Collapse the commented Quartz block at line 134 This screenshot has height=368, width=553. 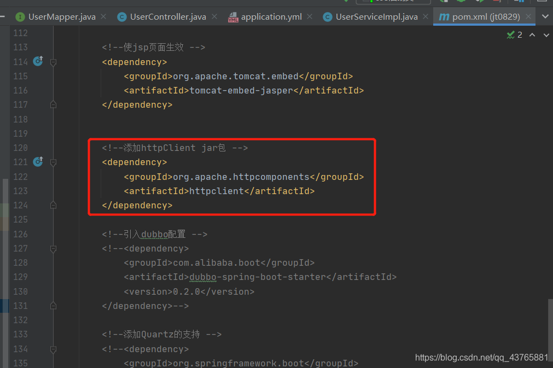click(x=53, y=349)
